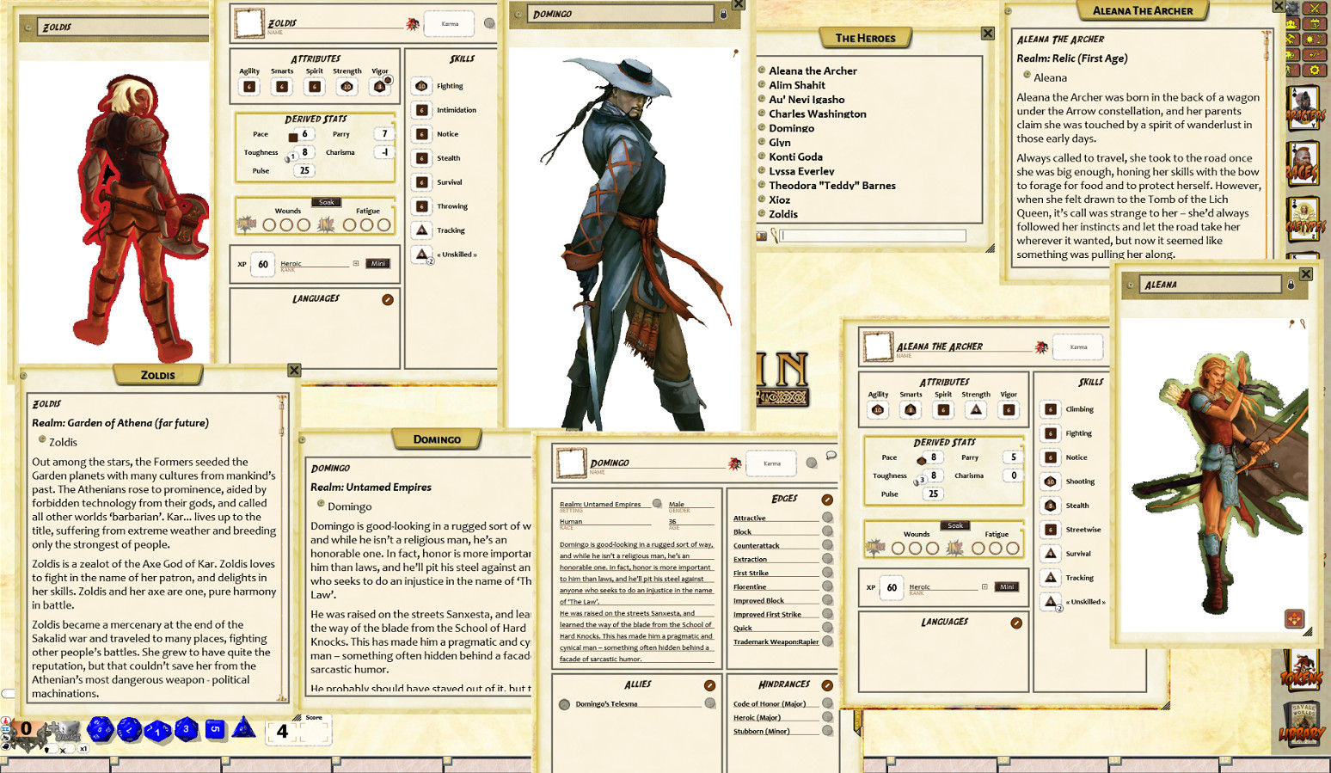Click the Soak button on Aleana's sheet
The image size is (1331, 773).
(954, 525)
